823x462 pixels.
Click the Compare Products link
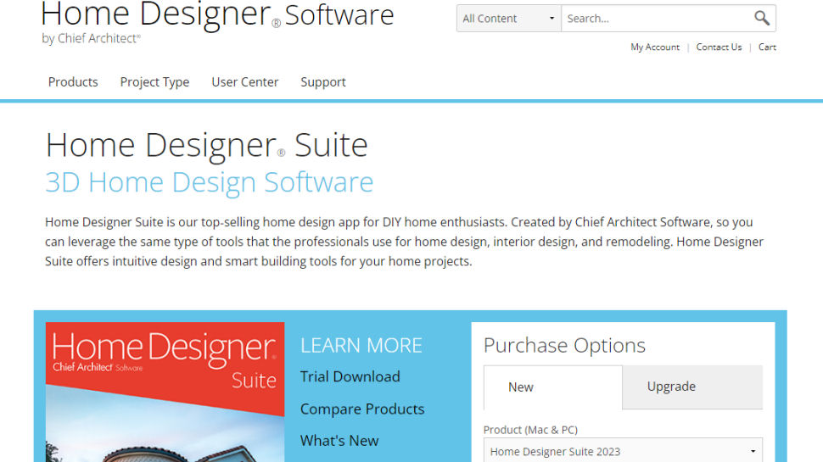(x=362, y=409)
